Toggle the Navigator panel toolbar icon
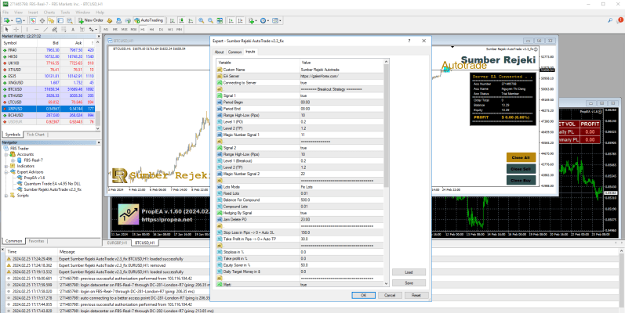Viewport: 625px width, 313px height. point(51,20)
